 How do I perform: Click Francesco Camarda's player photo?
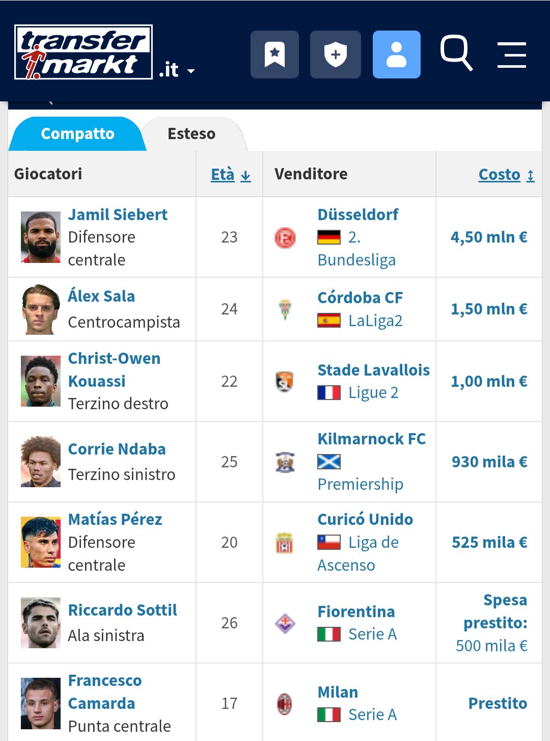tap(41, 703)
